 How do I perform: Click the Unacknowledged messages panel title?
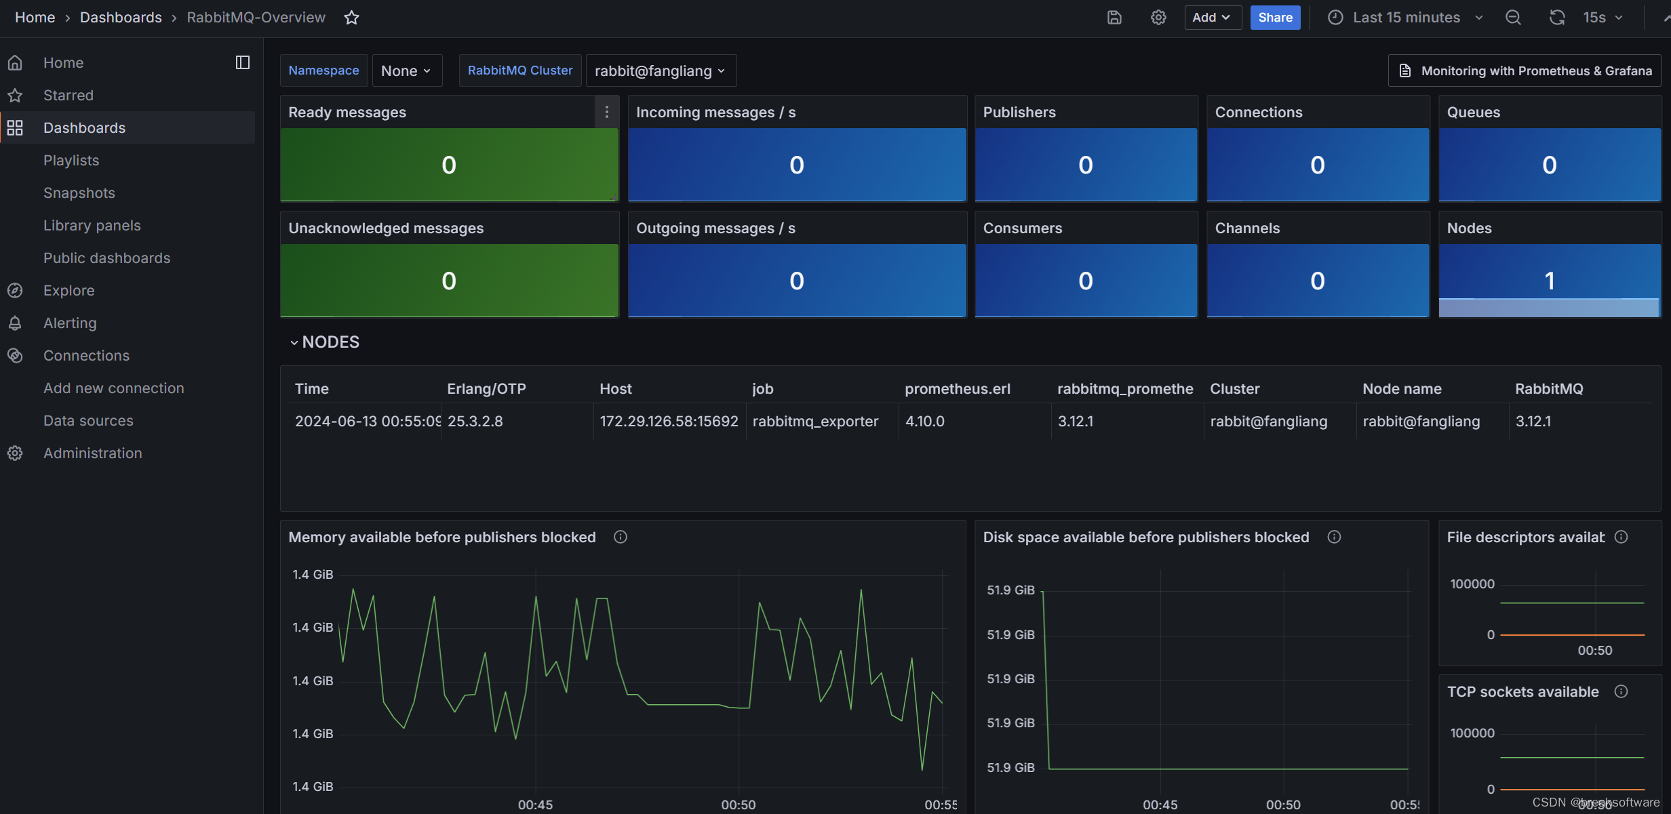(386, 228)
